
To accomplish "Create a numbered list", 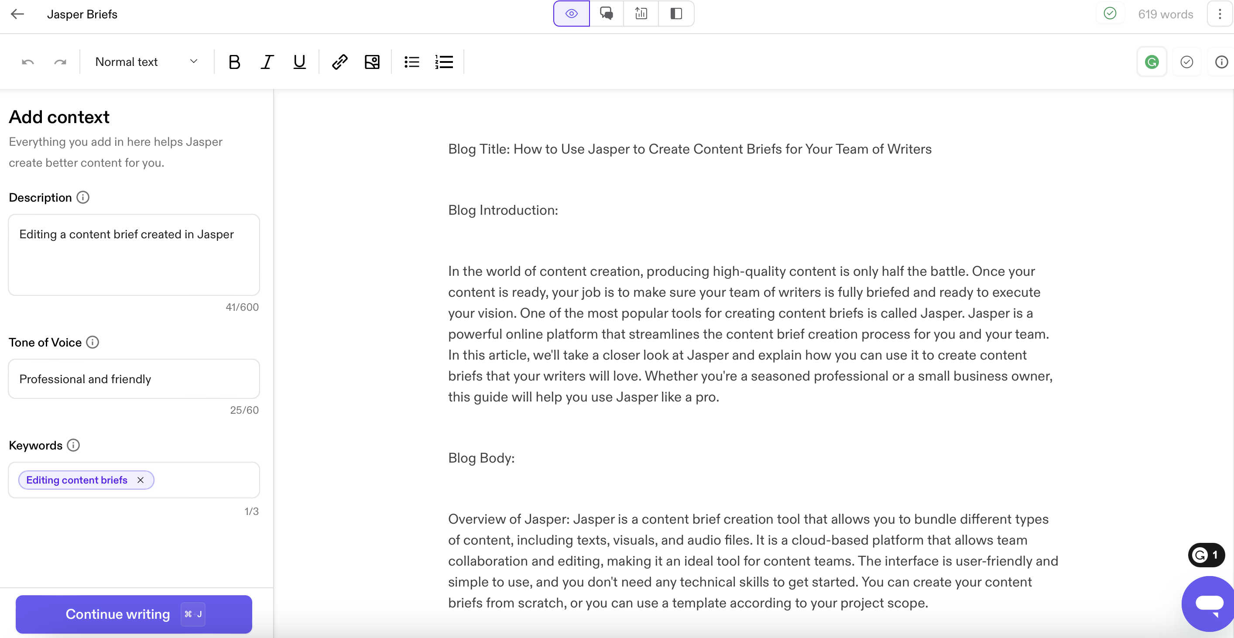I will tap(444, 62).
